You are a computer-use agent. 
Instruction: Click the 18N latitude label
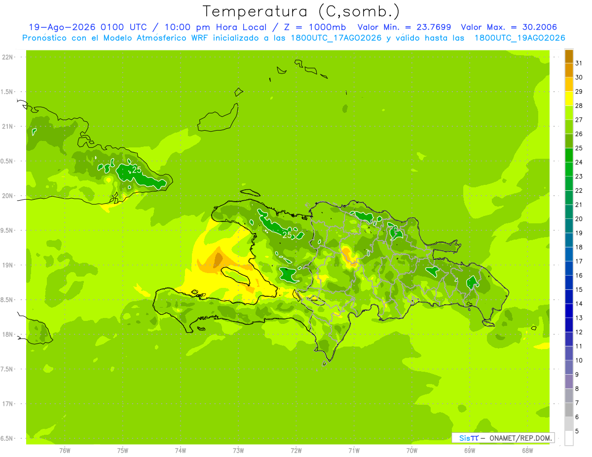click(x=8, y=335)
